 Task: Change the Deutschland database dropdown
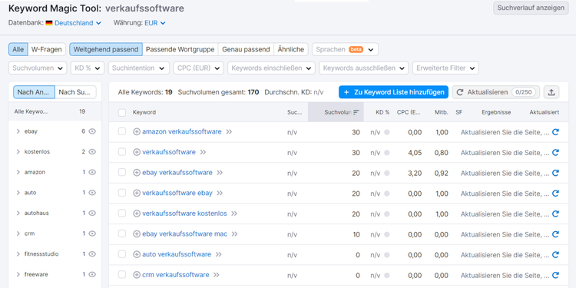tap(78, 23)
